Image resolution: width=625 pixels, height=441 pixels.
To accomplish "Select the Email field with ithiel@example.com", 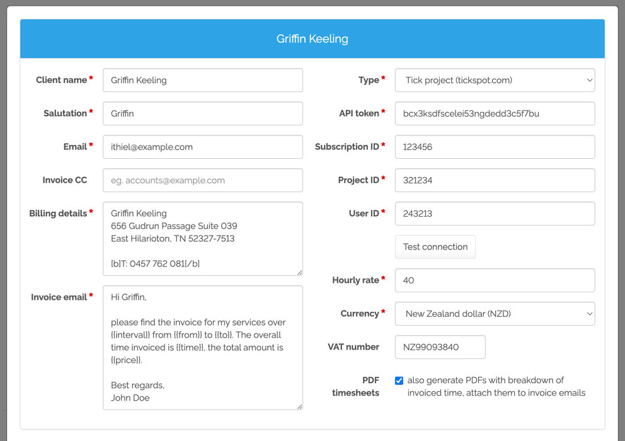I will 202,147.
